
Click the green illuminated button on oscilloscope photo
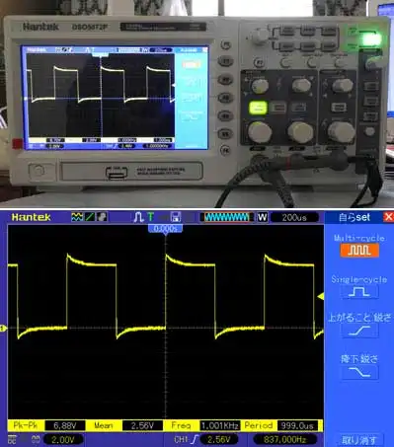coord(371,39)
